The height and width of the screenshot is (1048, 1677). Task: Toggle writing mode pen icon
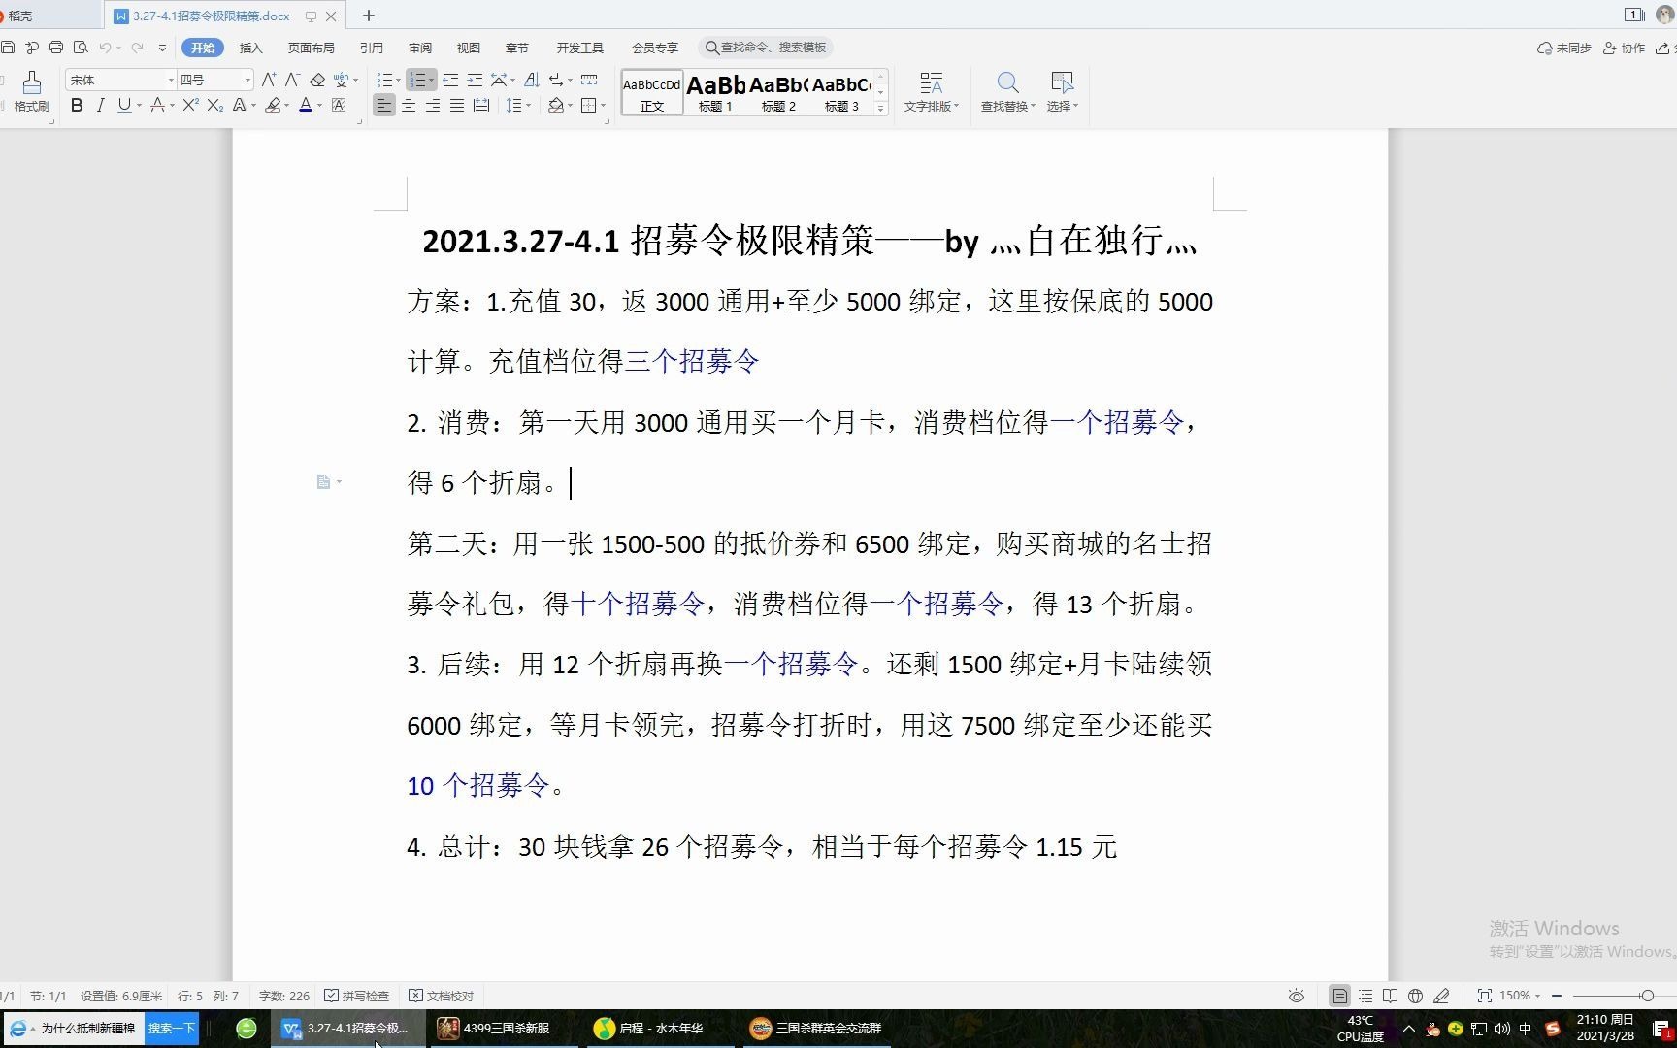1442,996
